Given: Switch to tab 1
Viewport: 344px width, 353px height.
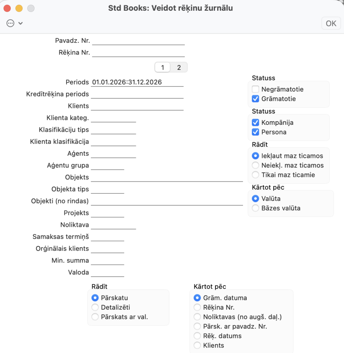Looking at the screenshot, I should click(163, 67).
